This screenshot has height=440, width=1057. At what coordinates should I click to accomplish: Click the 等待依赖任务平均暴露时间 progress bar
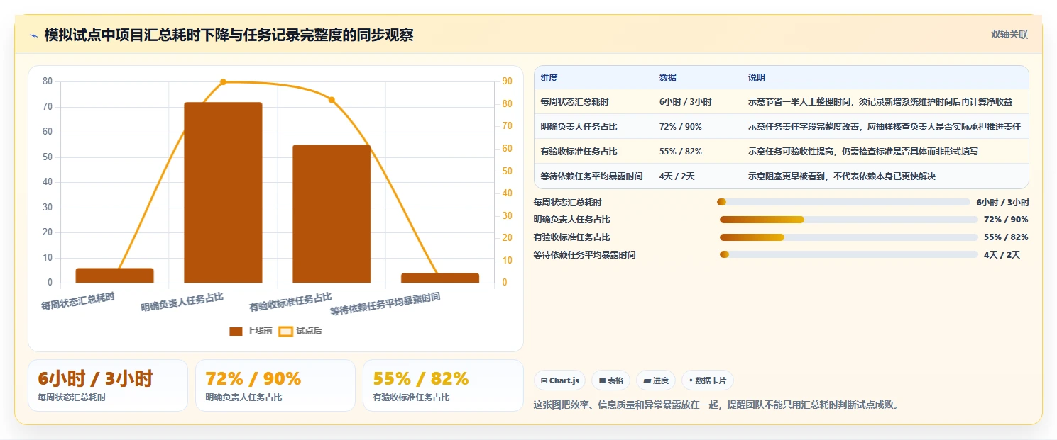(849, 254)
